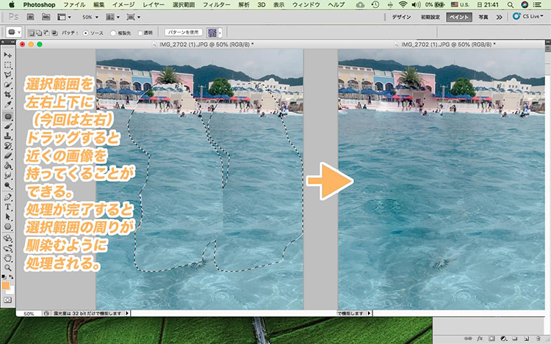Select the Eyedropper tool
The image size is (551, 344).
8,104
